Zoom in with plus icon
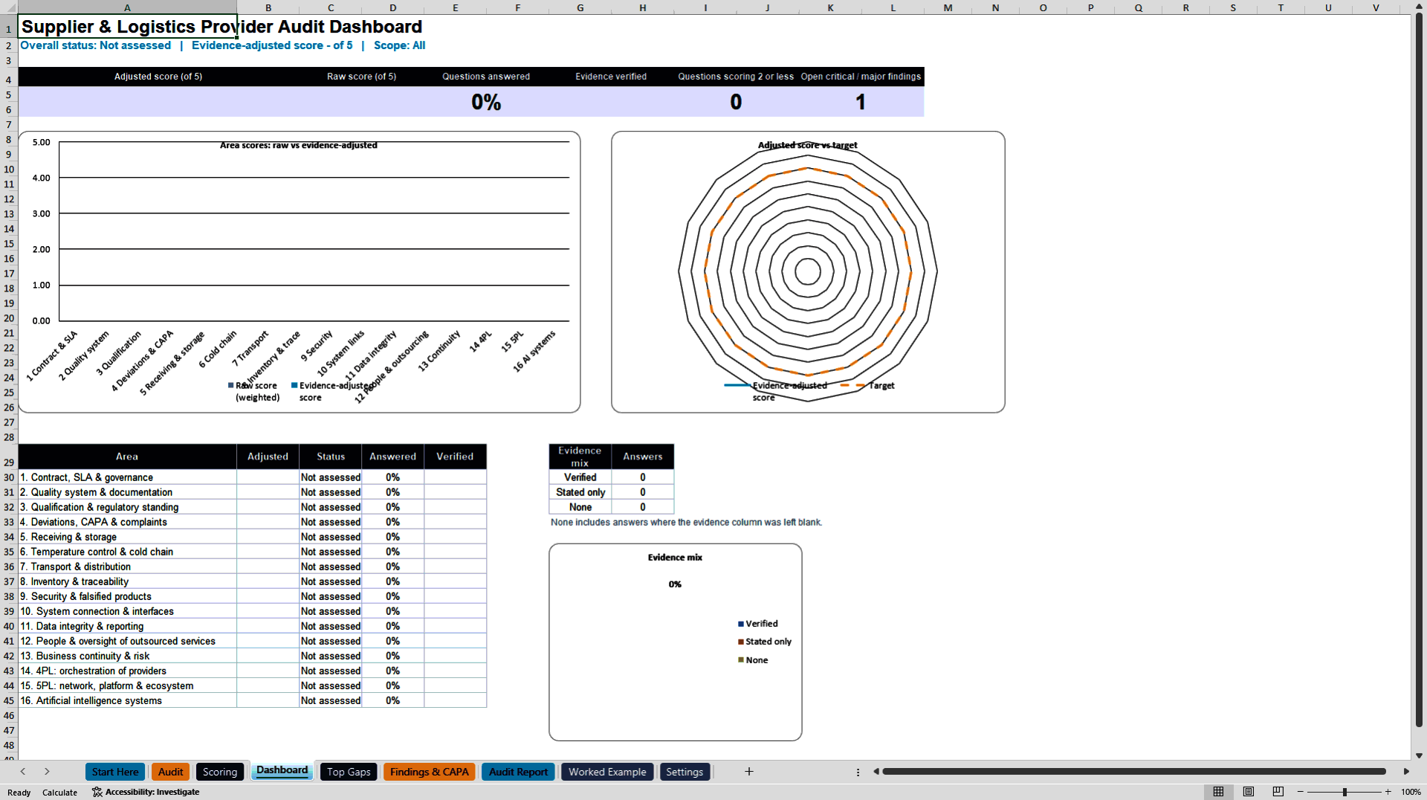This screenshot has width=1427, height=800. tap(1388, 792)
